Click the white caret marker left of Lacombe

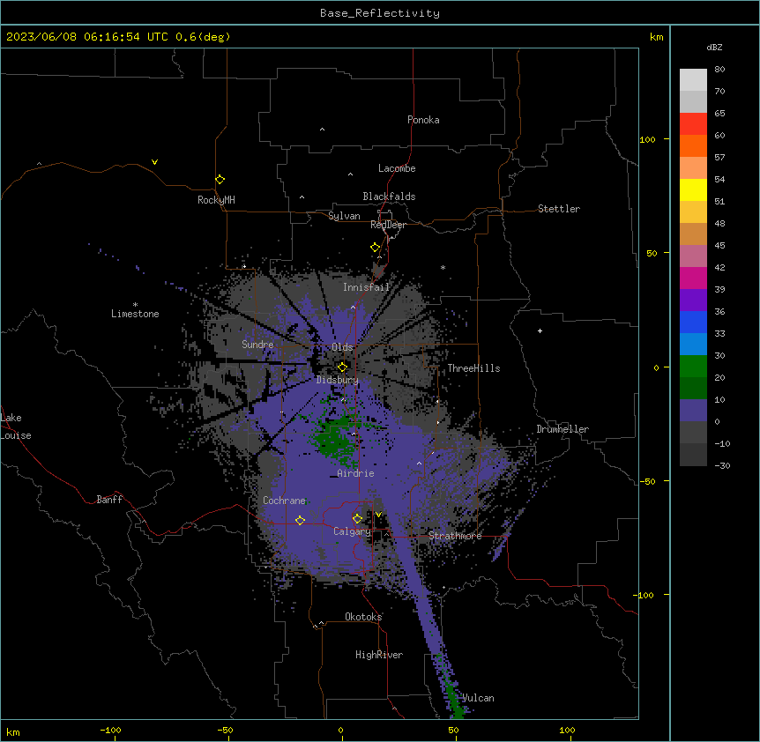pyautogui.click(x=350, y=174)
